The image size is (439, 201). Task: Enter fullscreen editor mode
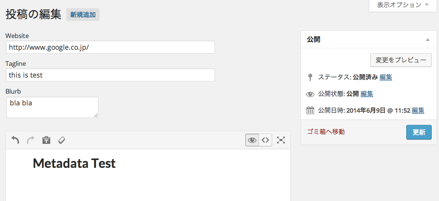281,140
